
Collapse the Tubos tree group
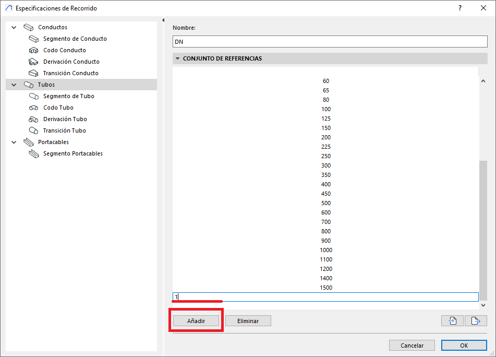point(14,85)
